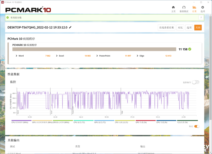Click the Excel marker in the chart

51,112
